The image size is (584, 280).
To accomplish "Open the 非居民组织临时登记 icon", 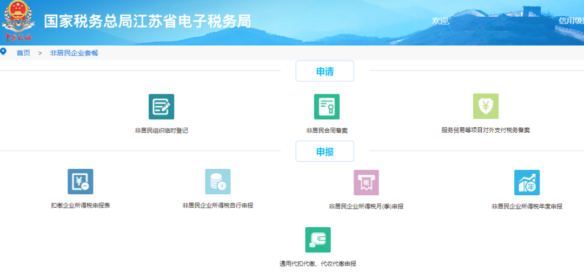I will point(161,107).
